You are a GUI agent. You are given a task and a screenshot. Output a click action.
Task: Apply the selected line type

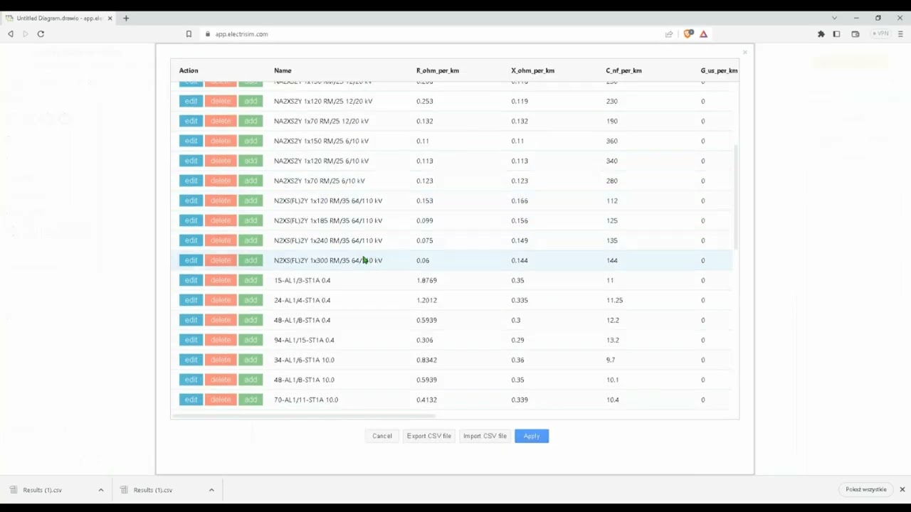coord(532,436)
